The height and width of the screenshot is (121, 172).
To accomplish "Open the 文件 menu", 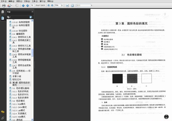I will click(3, 1).
